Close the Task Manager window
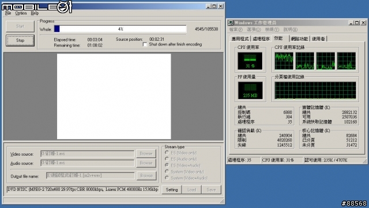Image resolution: width=369 pixels, height=208 pixels. (363, 23)
